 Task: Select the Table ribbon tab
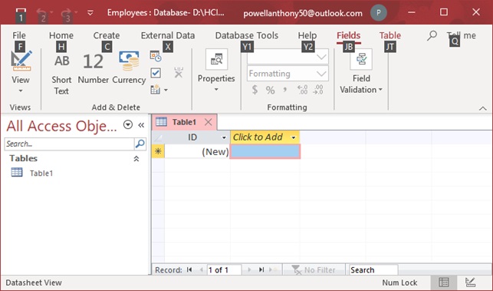[x=389, y=35]
